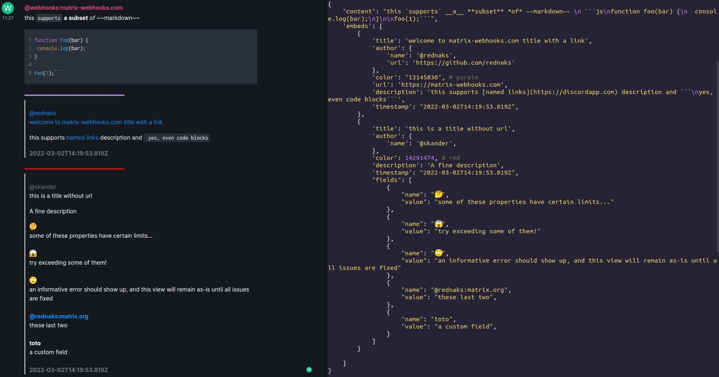Click the color number 14291474
Image resolution: width=719 pixels, height=377 pixels.
point(420,158)
